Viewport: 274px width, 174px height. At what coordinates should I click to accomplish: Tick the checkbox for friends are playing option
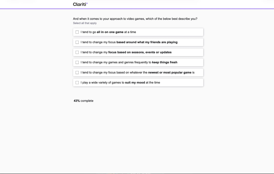click(x=77, y=42)
